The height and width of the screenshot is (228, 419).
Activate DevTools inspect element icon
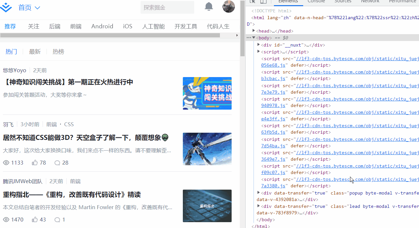point(252,1)
